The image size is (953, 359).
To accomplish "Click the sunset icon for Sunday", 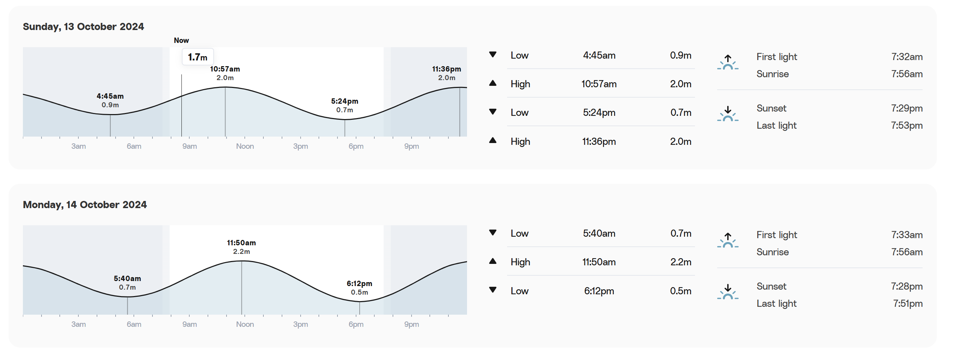I will pyautogui.click(x=727, y=114).
